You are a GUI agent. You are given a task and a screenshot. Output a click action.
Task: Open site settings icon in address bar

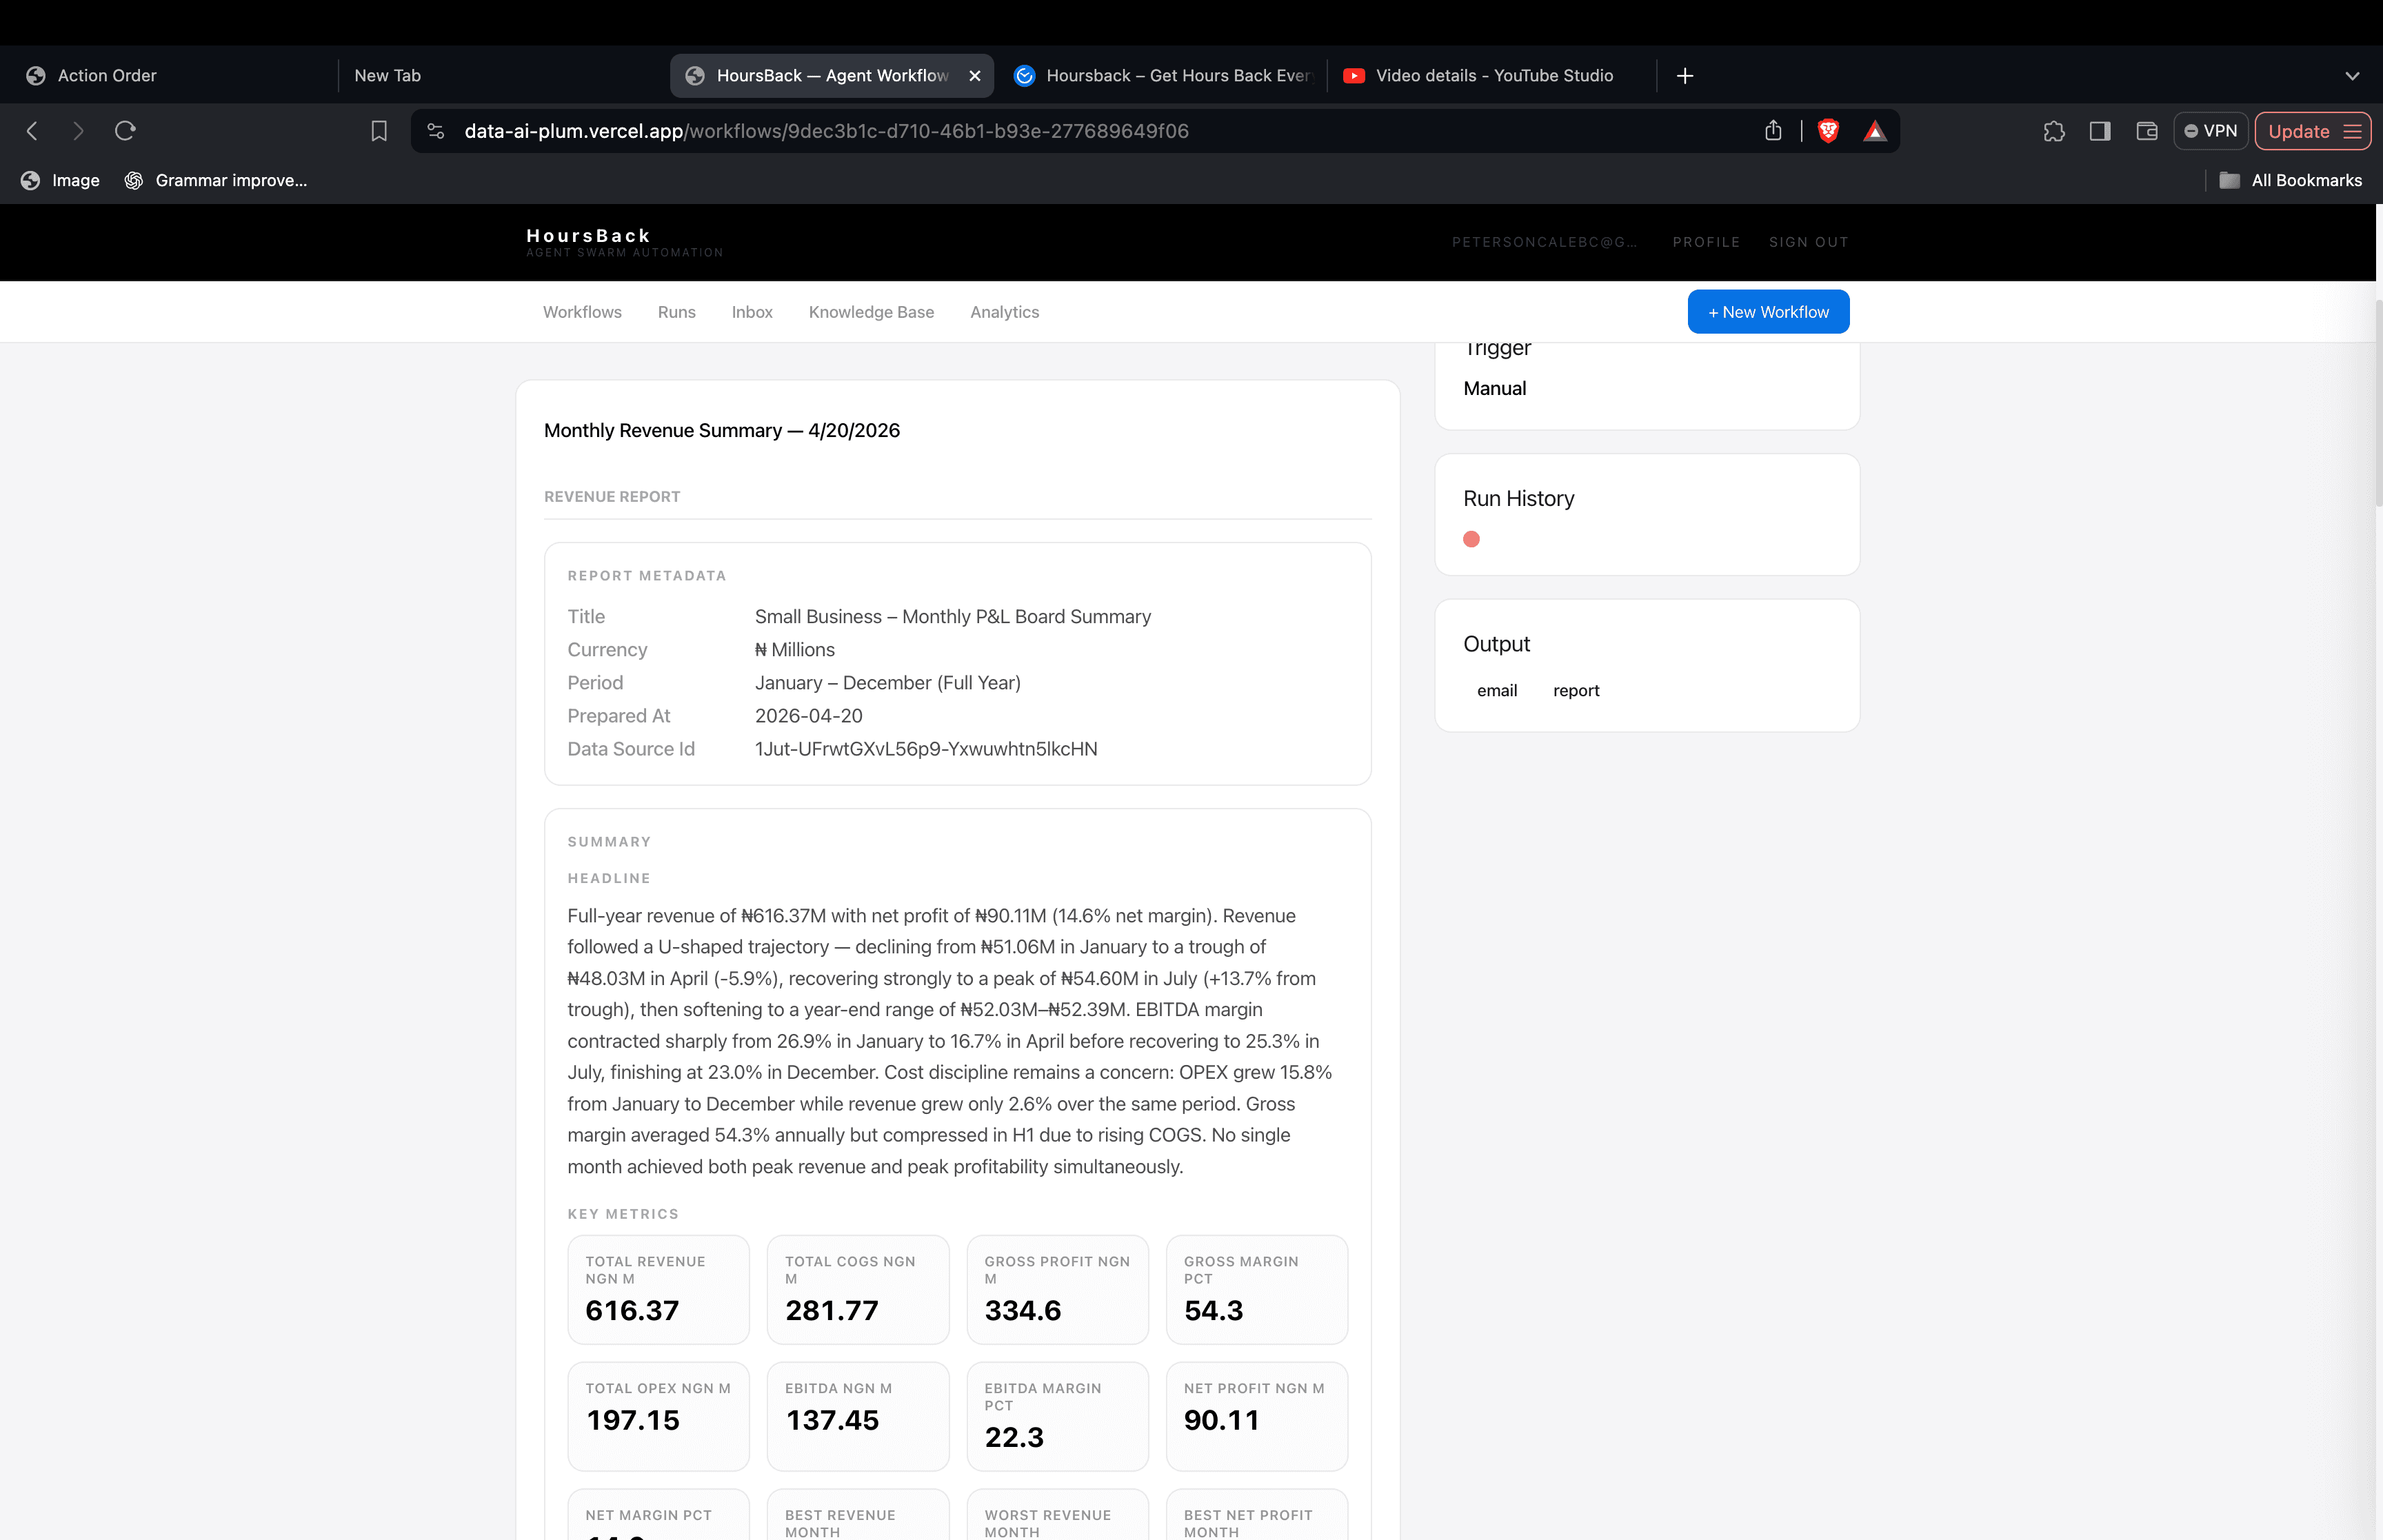pyautogui.click(x=436, y=131)
